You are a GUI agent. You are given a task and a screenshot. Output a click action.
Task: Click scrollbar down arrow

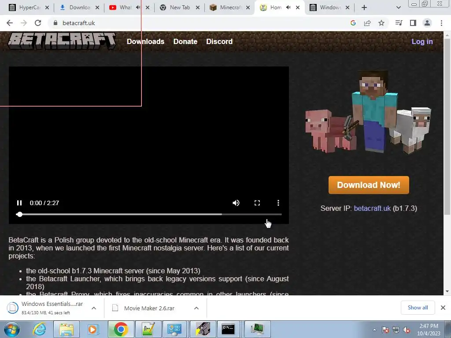447,291
